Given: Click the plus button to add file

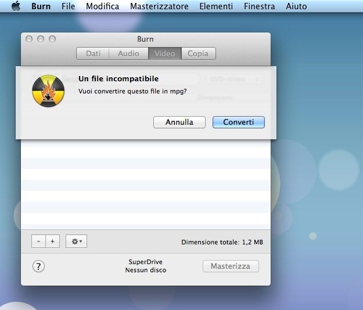Looking at the screenshot, I should click(x=52, y=241).
